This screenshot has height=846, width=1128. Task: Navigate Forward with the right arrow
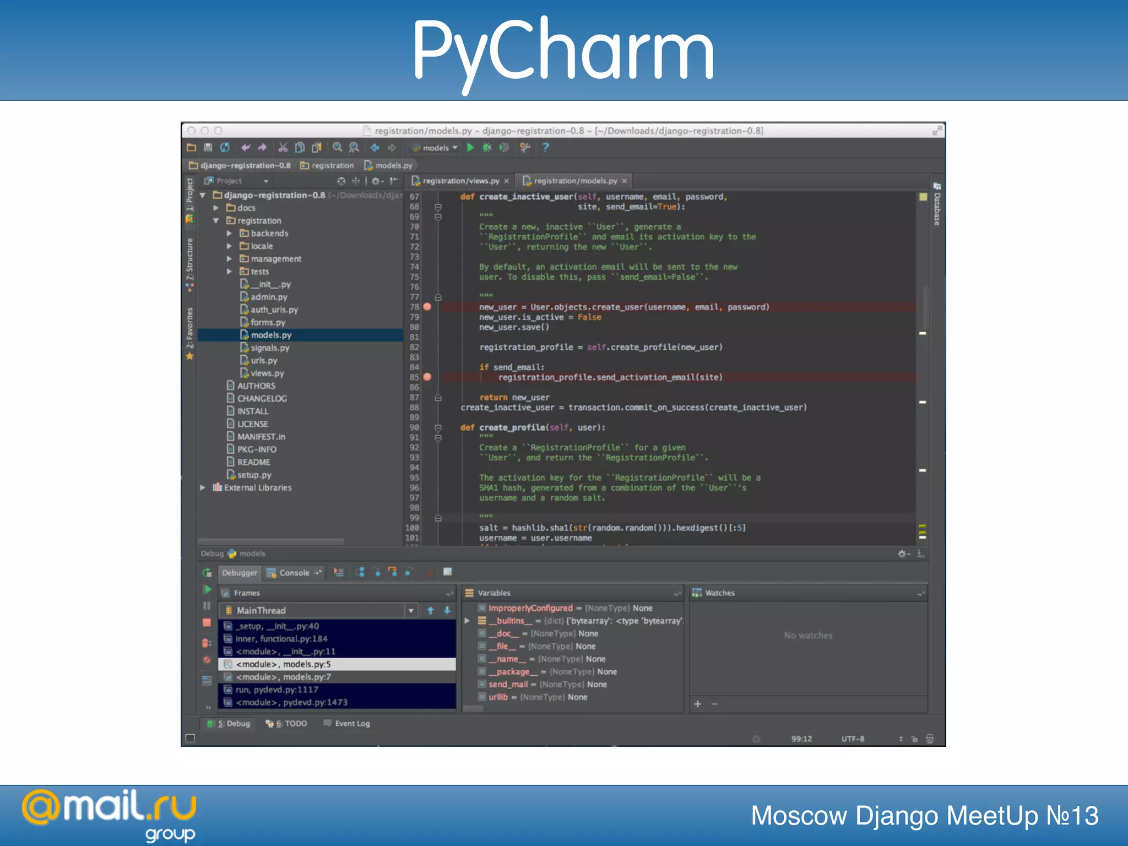[392, 148]
